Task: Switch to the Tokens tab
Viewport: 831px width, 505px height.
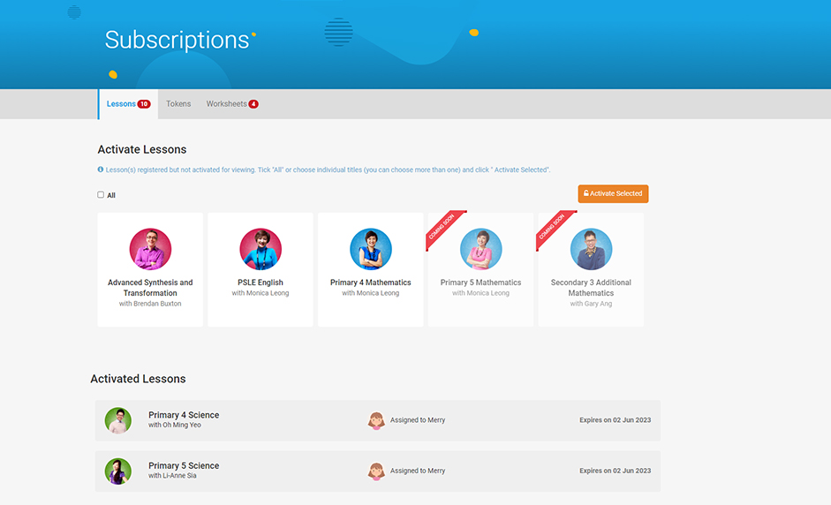Action: 178,104
